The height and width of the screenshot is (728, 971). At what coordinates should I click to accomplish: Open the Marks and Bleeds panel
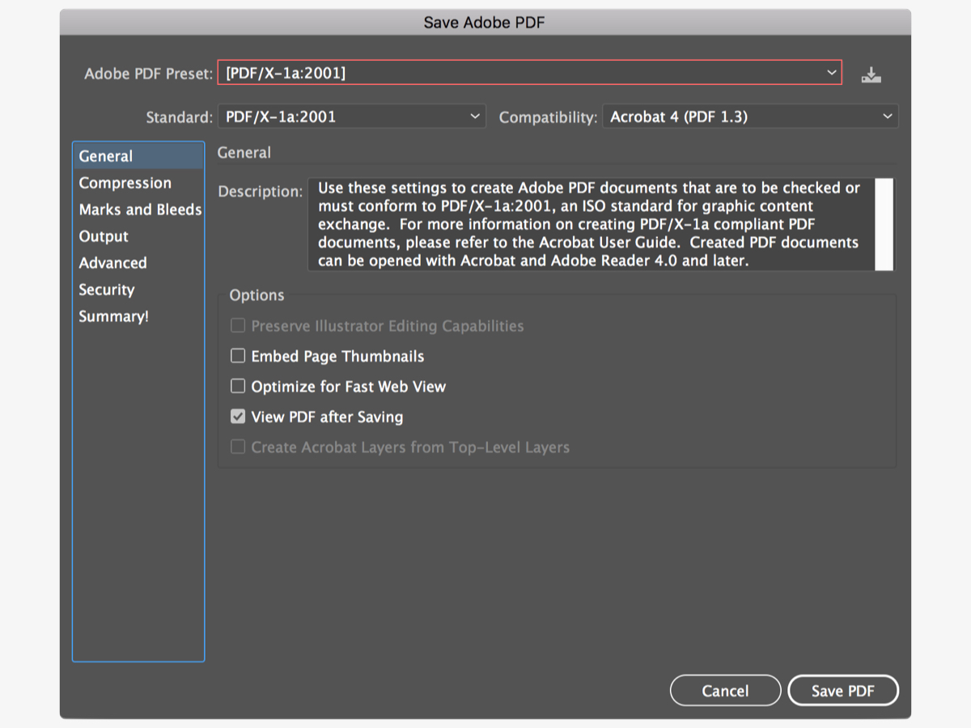click(x=139, y=210)
